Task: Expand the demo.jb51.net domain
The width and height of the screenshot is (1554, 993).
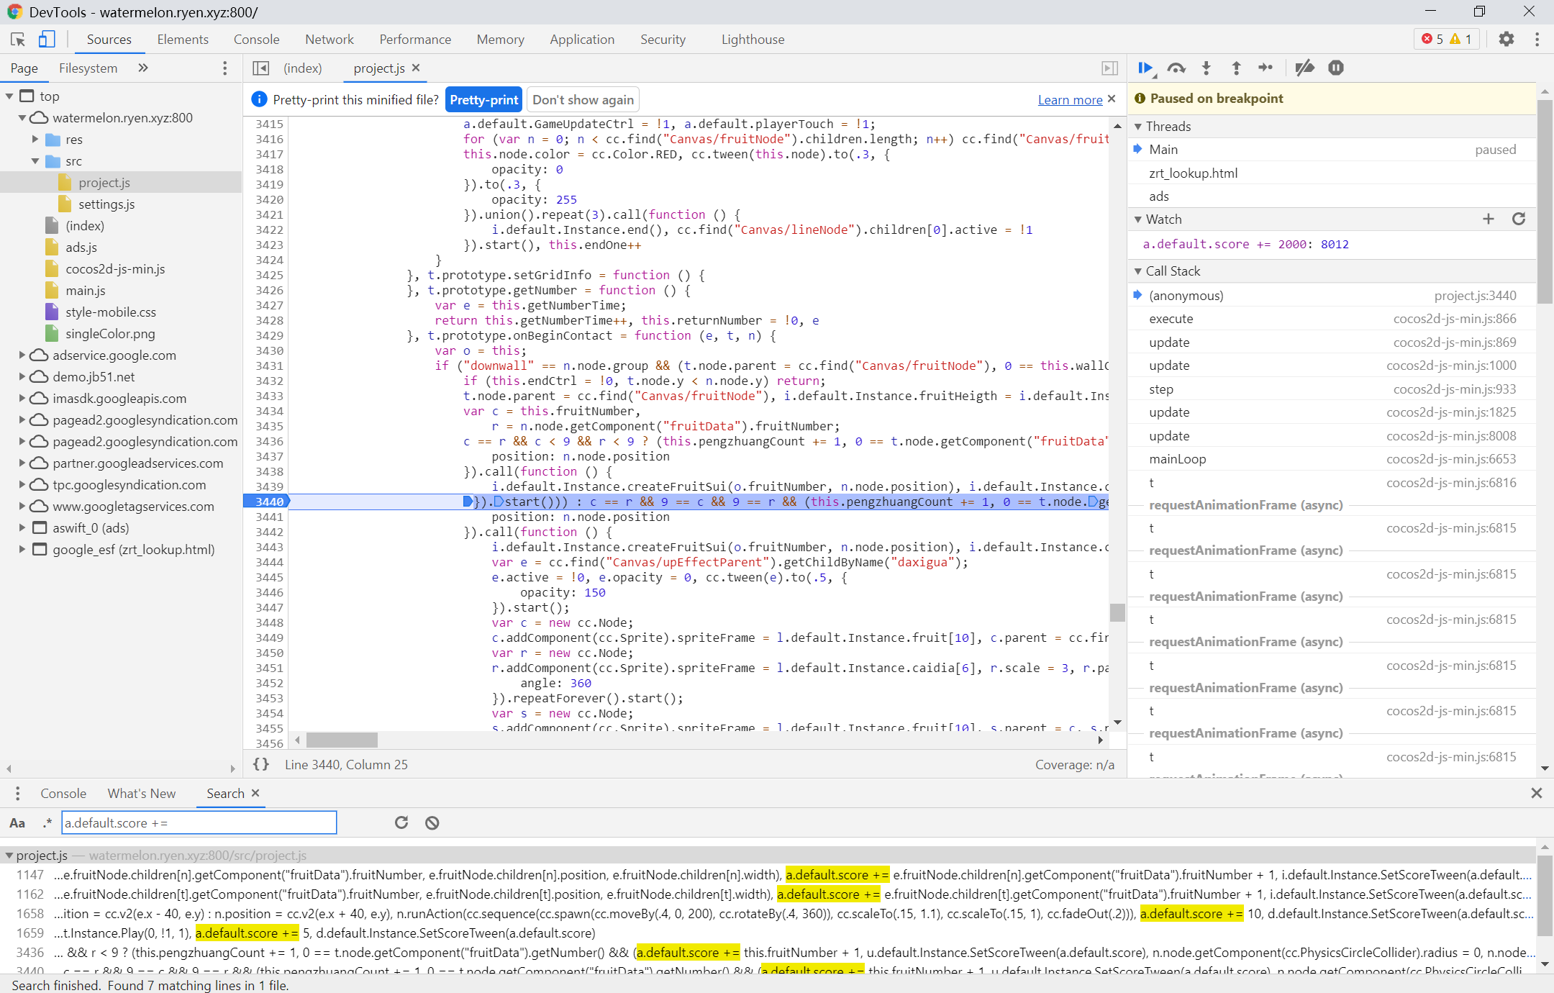Action: [22, 376]
